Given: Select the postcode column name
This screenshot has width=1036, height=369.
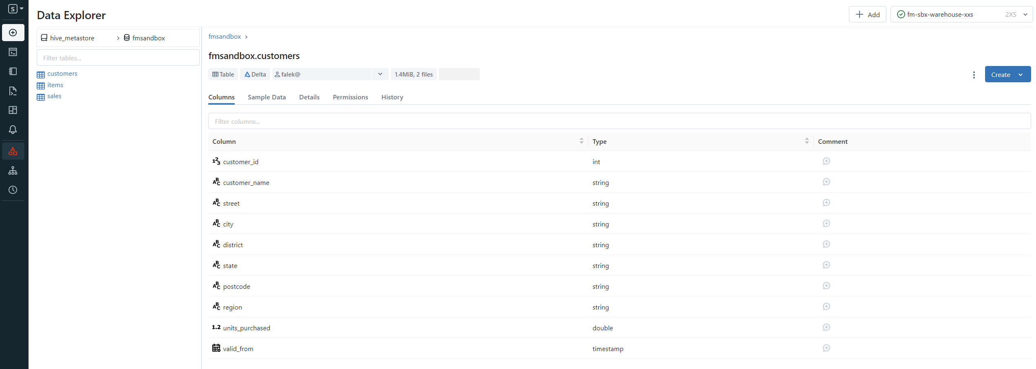Looking at the screenshot, I should [236, 287].
